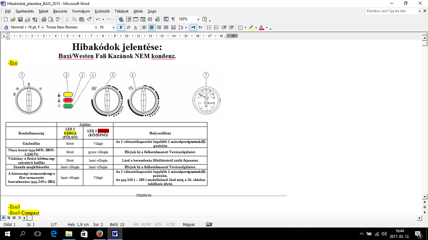Expand the Times New Roman font dropdown
Screen dimensions: 428x240
96,27
